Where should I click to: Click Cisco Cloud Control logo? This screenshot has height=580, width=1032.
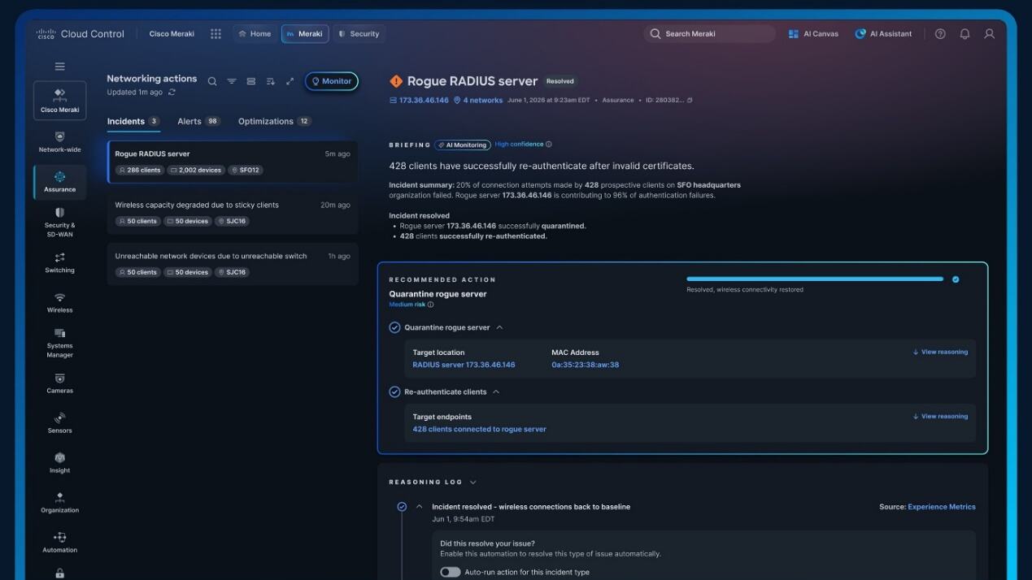click(80, 34)
